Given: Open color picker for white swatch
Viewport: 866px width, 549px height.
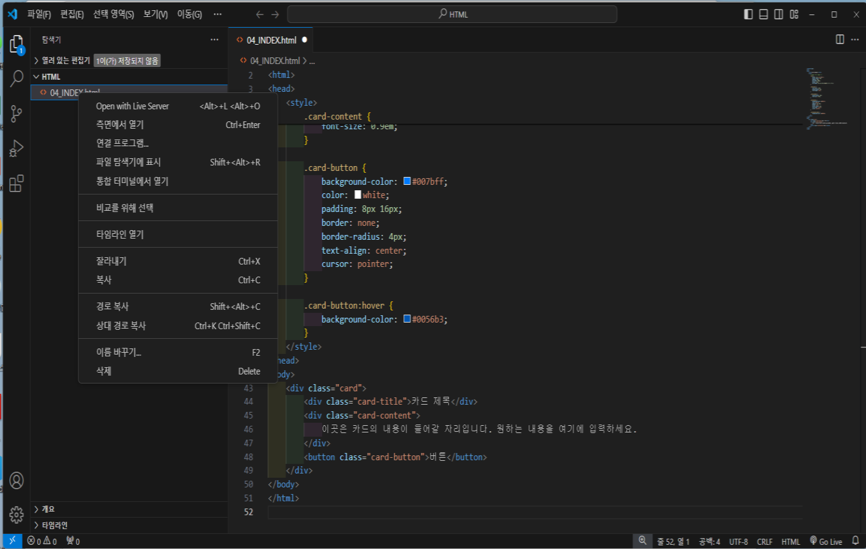Looking at the screenshot, I should pyautogui.click(x=358, y=194).
